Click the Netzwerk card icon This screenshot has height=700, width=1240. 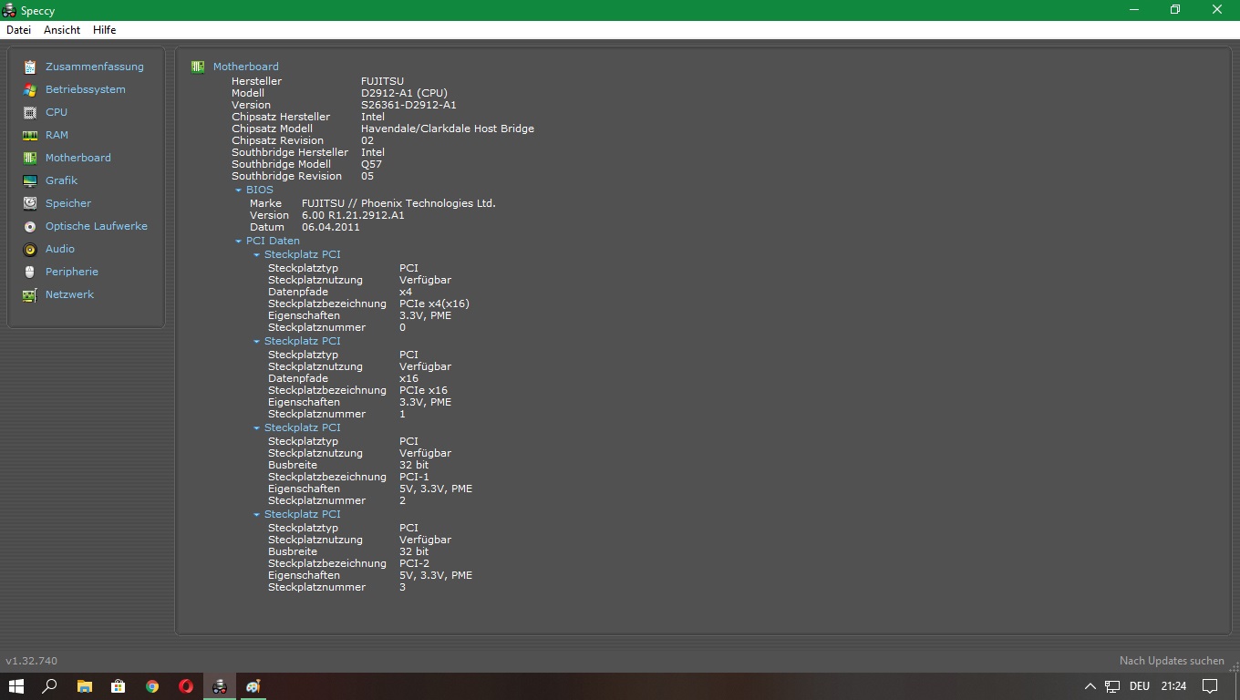30,294
